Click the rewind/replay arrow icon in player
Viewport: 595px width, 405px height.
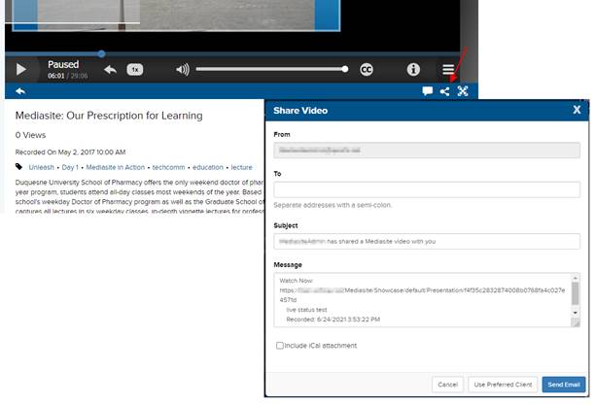(x=110, y=70)
